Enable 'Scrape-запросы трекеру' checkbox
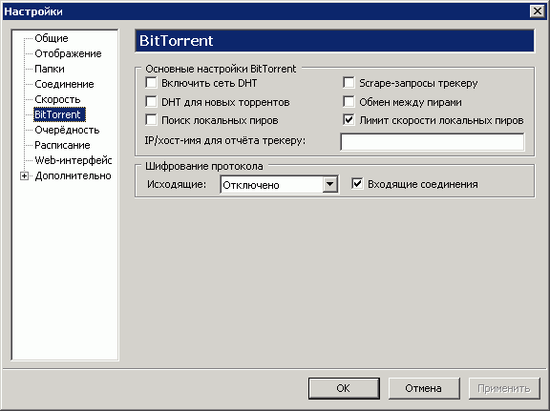The width and height of the screenshot is (550, 411). tap(349, 83)
